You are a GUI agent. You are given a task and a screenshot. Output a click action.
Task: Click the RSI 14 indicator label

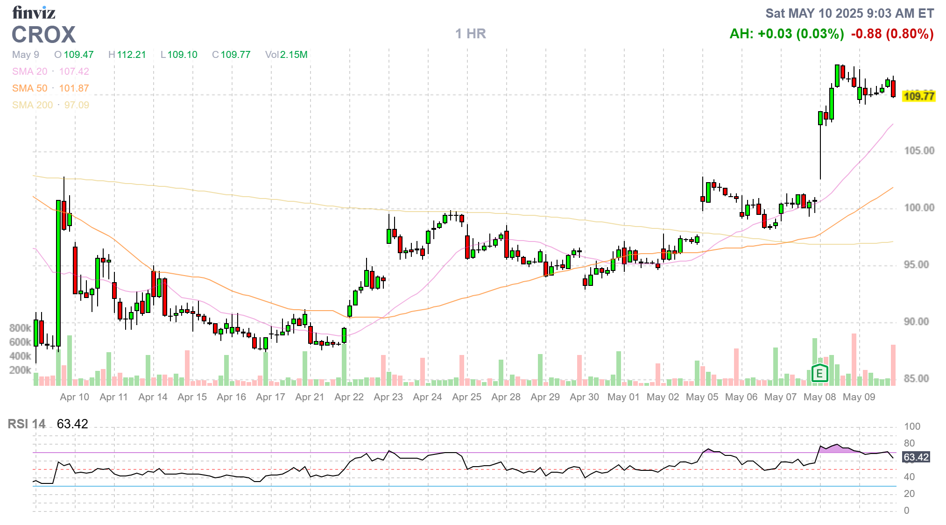(27, 424)
